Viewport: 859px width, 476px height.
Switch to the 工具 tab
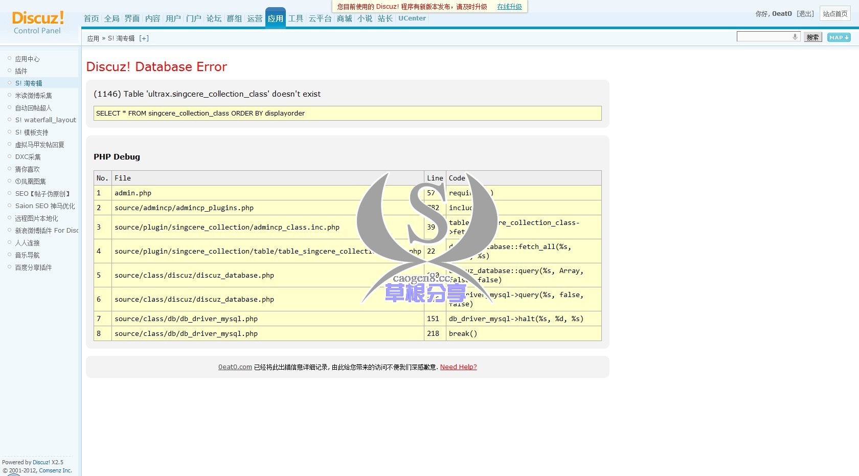[296, 18]
